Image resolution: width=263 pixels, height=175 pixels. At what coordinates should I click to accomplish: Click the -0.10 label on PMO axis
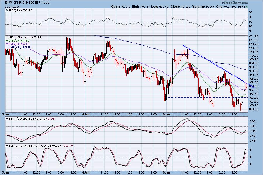click(252, 136)
